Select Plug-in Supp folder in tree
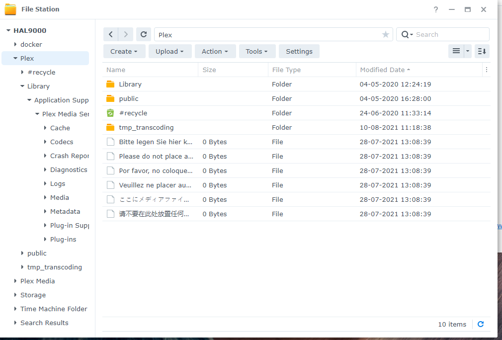Image resolution: width=502 pixels, height=340 pixels. 70,225
